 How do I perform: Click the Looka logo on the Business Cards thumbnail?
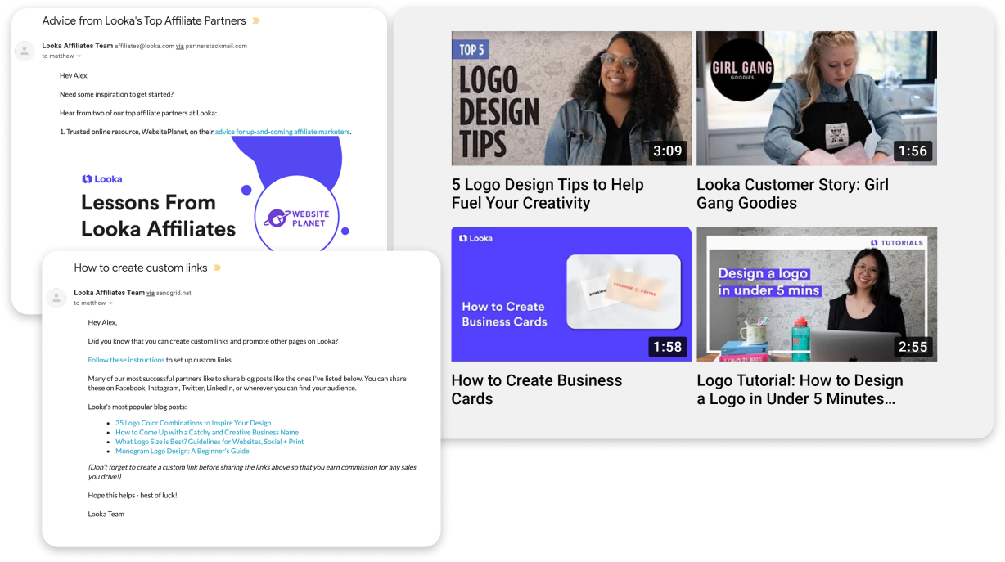click(x=475, y=238)
